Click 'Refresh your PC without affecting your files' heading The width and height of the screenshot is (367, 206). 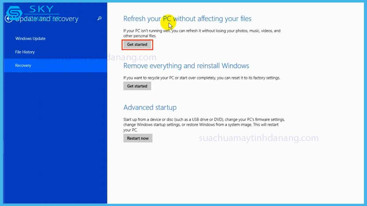pyautogui.click(x=187, y=19)
